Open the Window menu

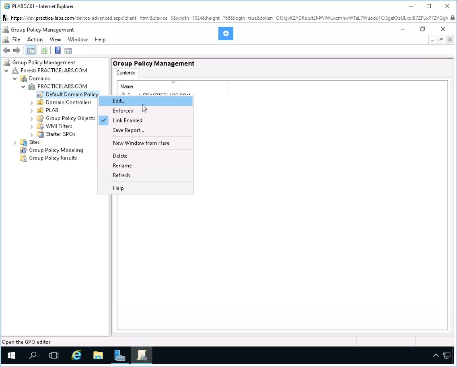click(78, 40)
